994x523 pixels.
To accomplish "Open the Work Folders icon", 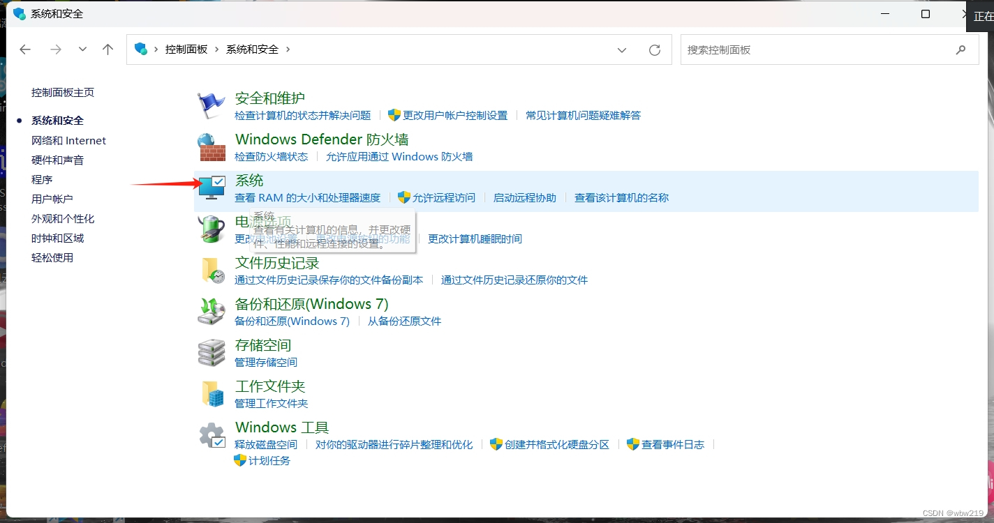I will pyautogui.click(x=213, y=393).
